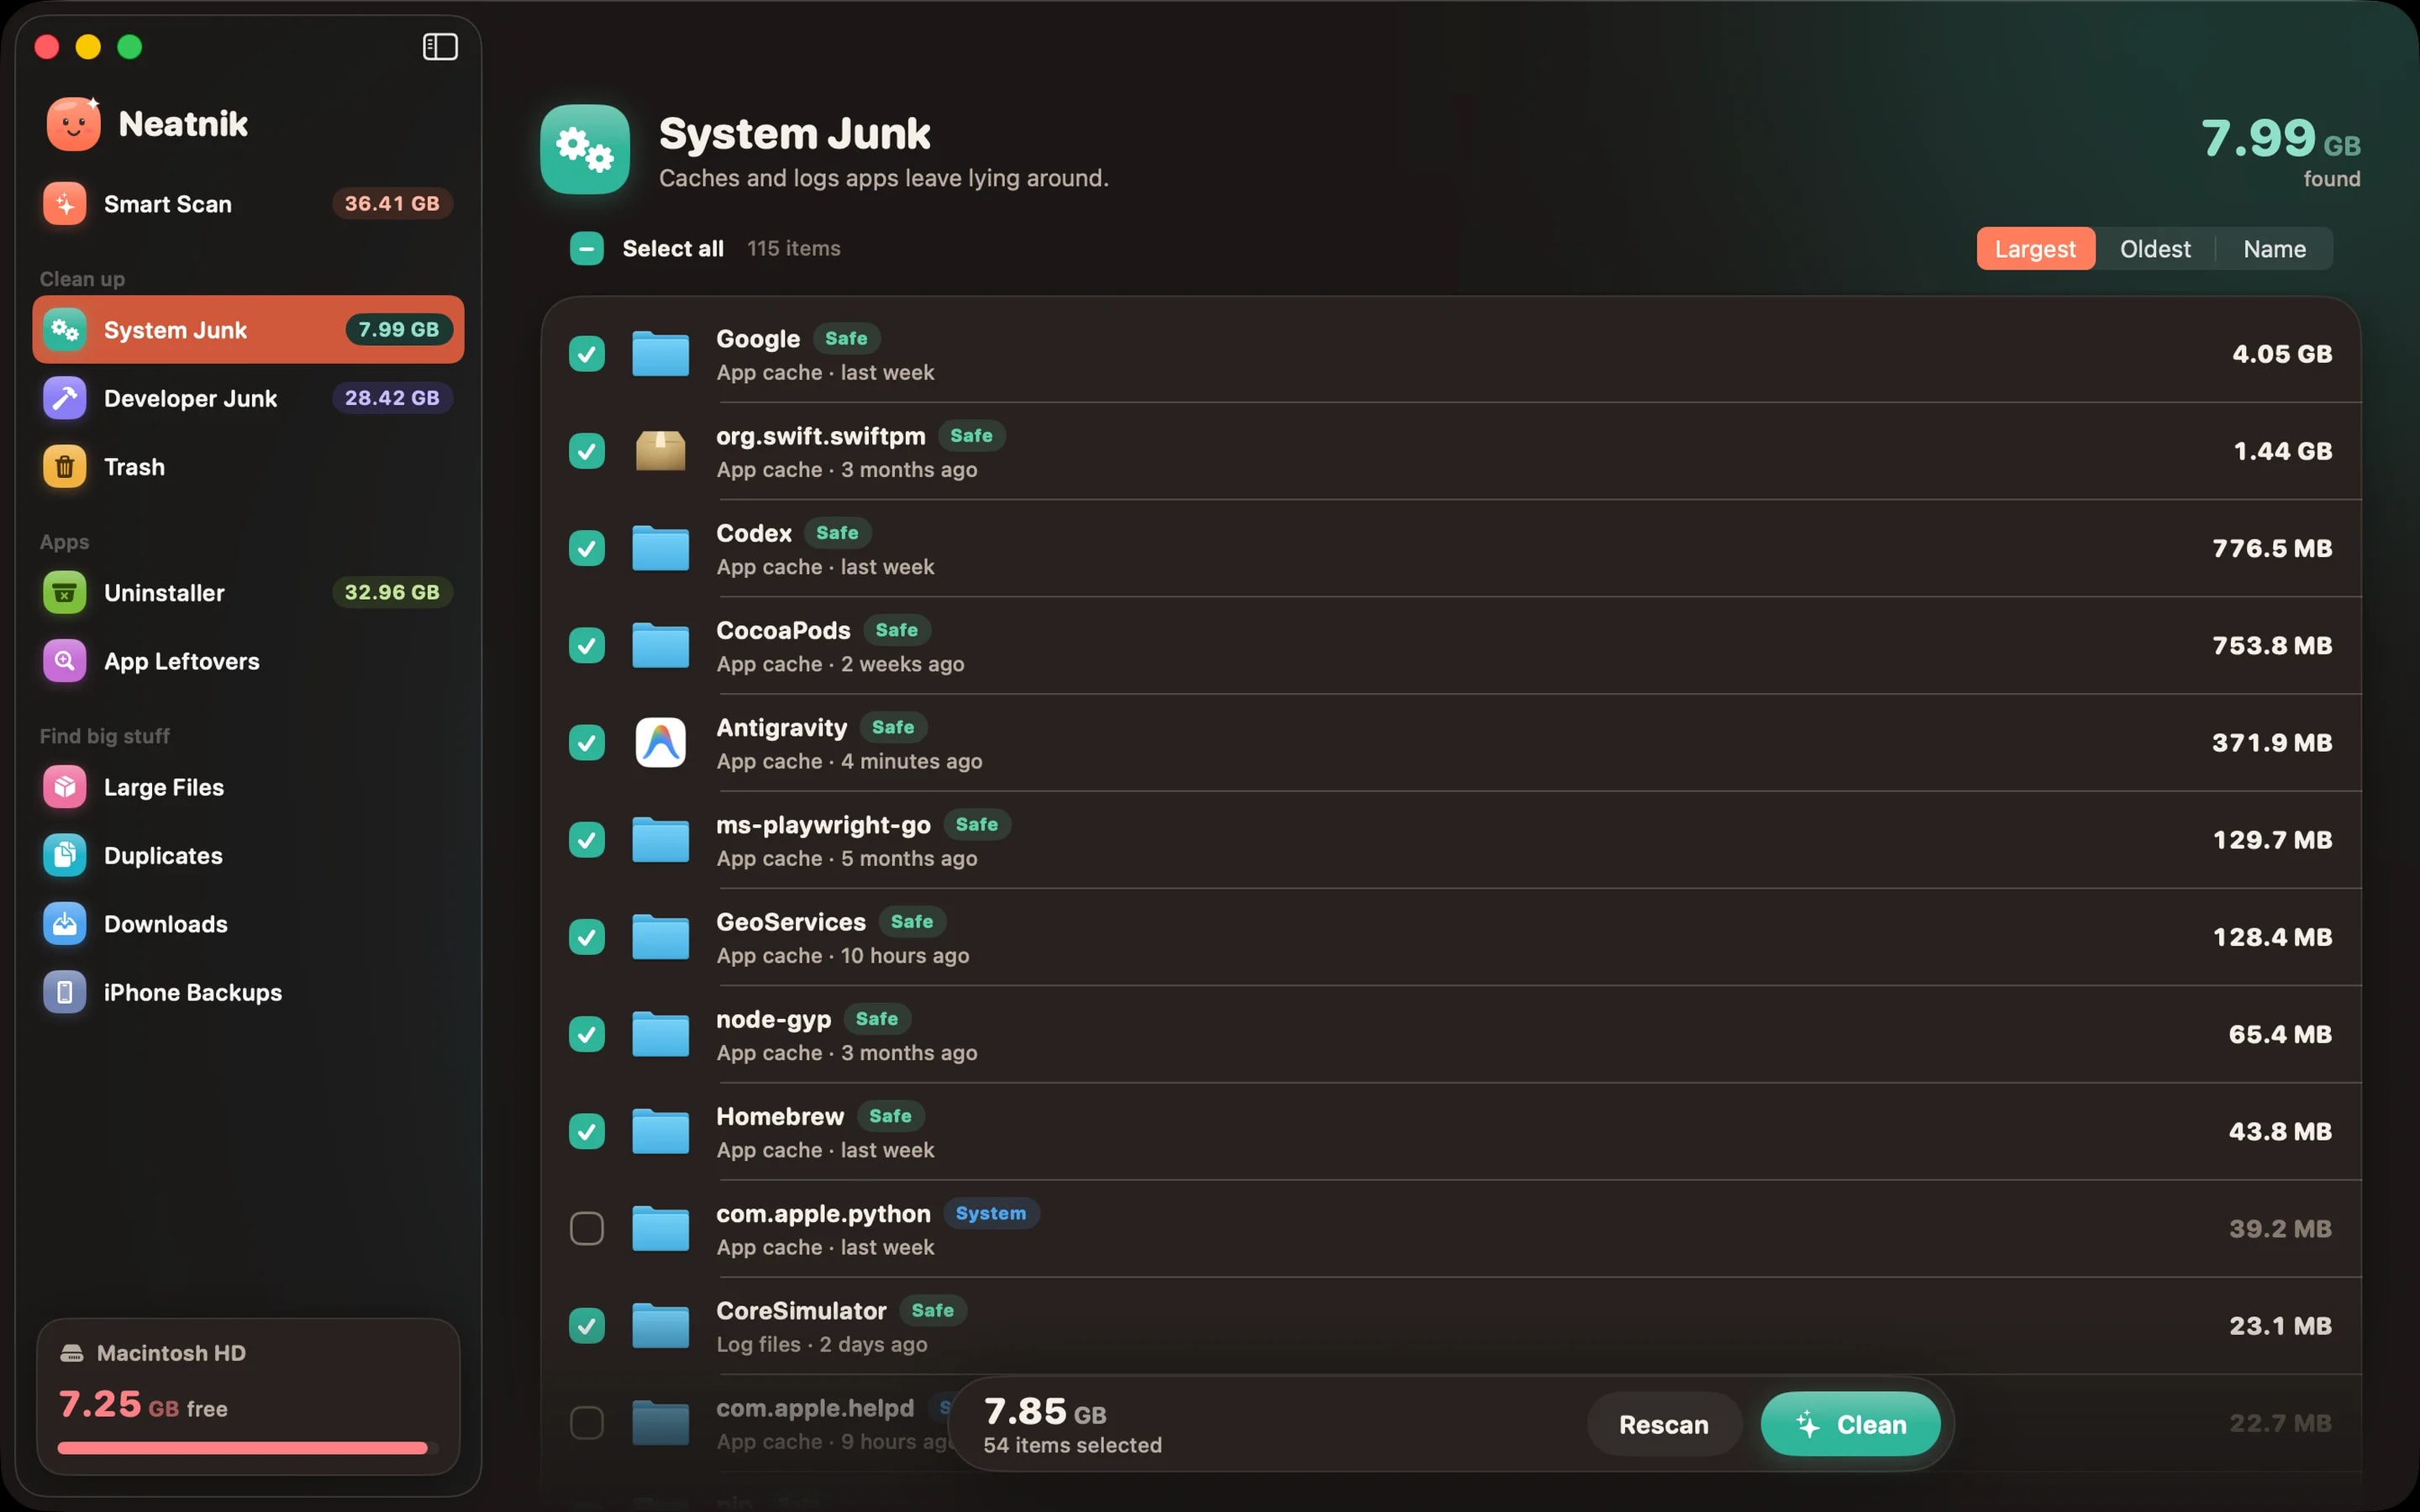Screen dimensions: 2420x1512
Task: Click the Rescan button
Action: click(x=1664, y=1424)
